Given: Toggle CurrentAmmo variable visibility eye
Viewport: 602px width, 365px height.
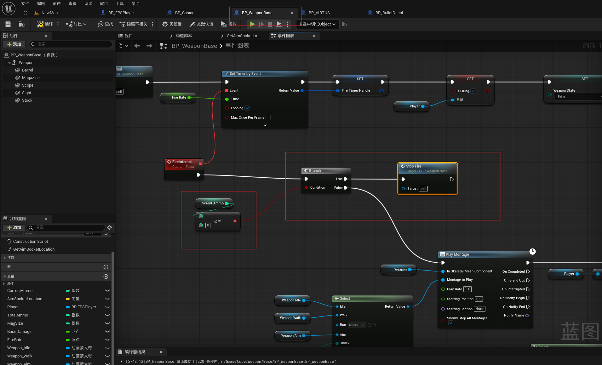Looking at the screenshot, I should pos(107,291).
